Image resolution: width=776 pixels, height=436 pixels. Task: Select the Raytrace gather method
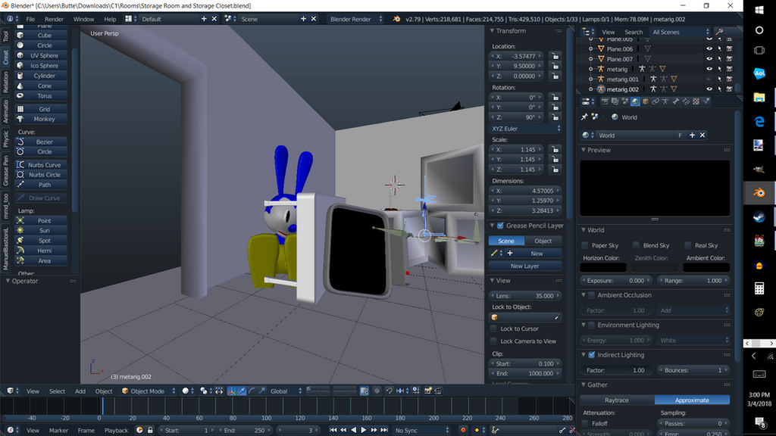[617, 400]
